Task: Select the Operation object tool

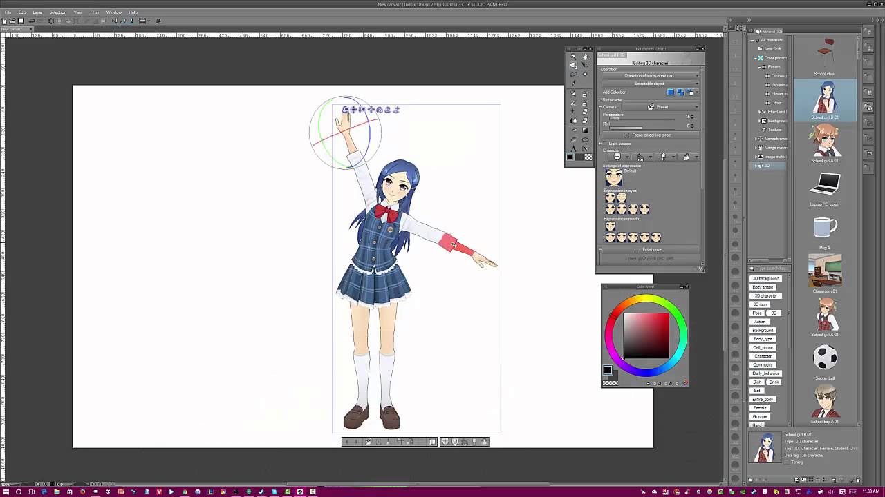Action: [573, 65]
